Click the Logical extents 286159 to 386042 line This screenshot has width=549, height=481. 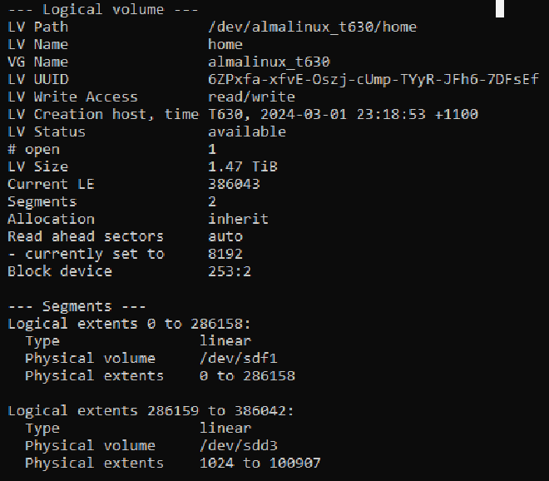pyautogui.click(x=151, y=411)
